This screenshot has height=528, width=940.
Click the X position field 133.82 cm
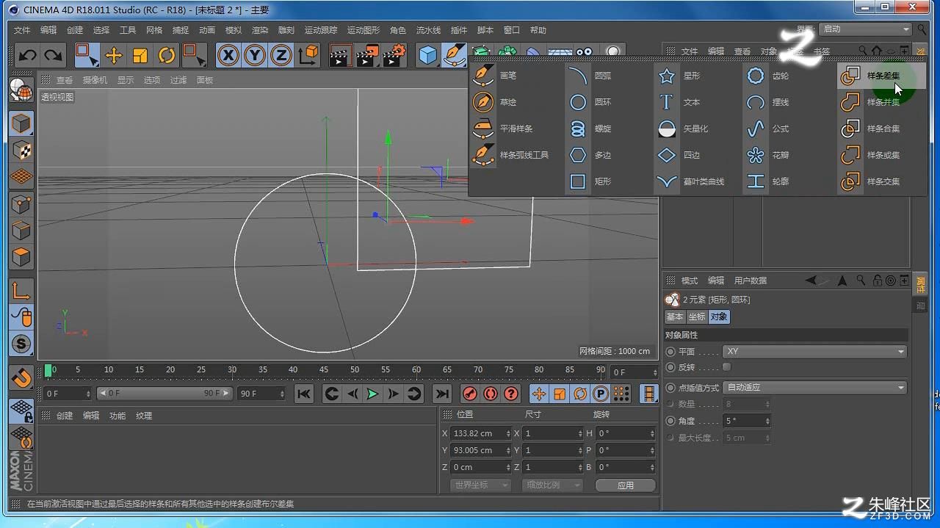click(480, 433)
